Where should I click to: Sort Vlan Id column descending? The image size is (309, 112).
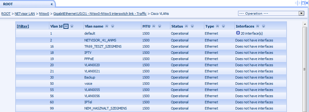point(72,26)
